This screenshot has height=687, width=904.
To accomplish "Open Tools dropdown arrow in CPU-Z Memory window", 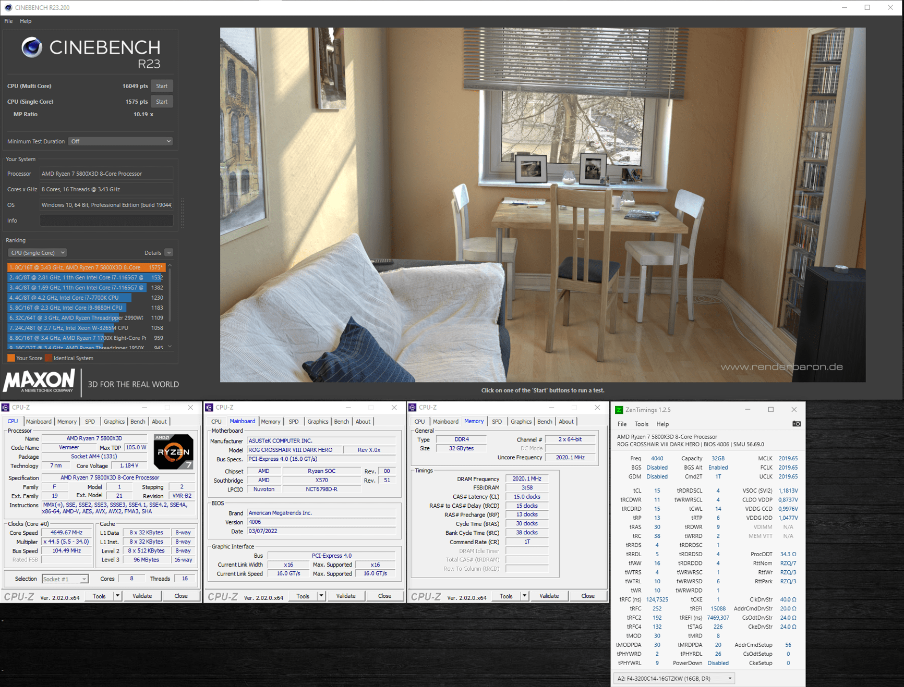I will [x=524, y=596].
